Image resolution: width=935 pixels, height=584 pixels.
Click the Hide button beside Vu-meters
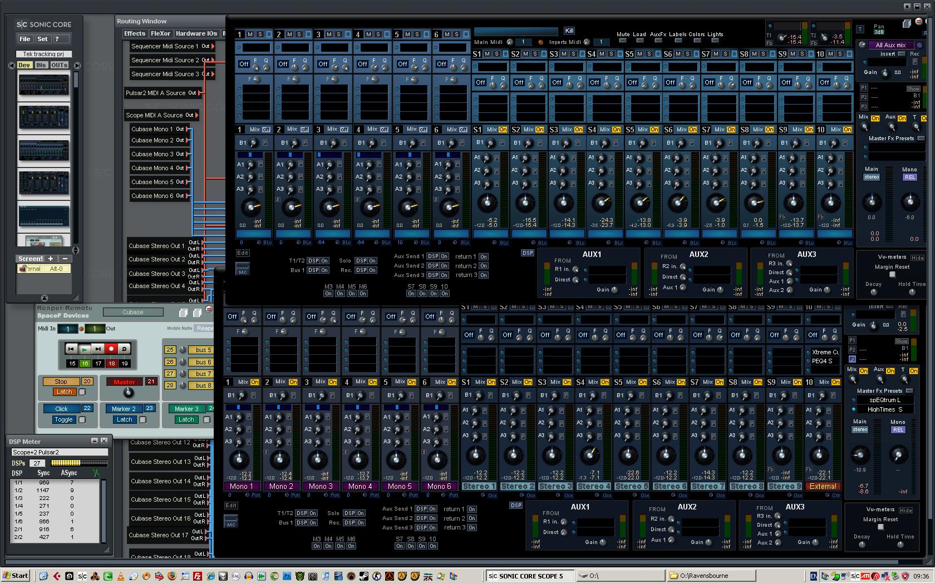tap(917, 258)
